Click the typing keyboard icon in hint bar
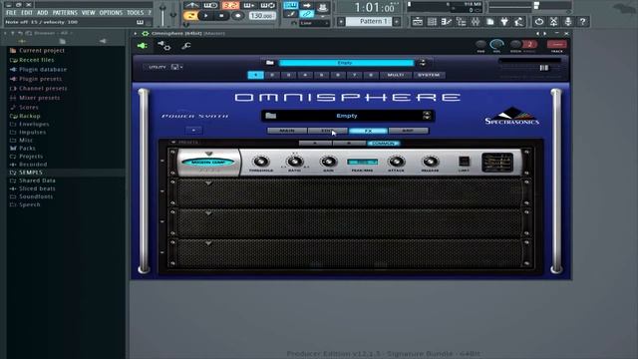This screenshot has width=638, height=359. coord(140,22)
